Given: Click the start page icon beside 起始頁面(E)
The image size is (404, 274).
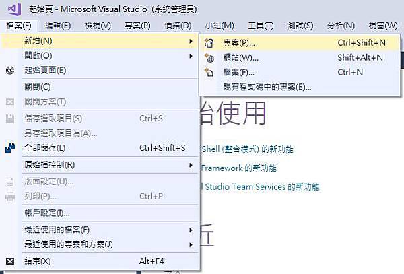Looking at the screenshot, I should pyautogui.click(x=10, y=70).
